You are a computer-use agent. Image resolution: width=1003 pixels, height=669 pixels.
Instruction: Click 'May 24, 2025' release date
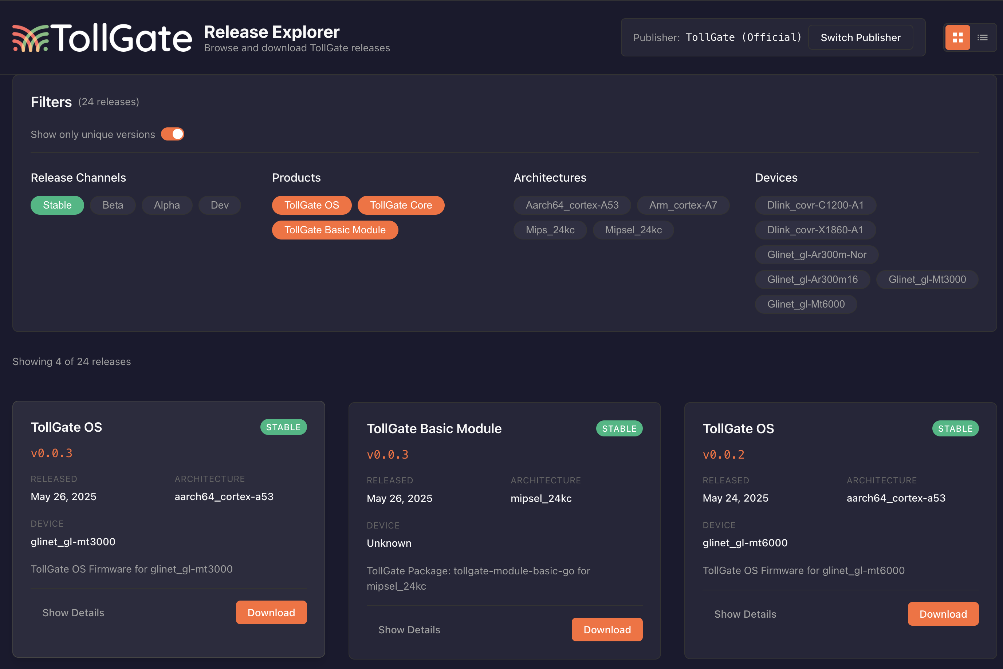click(736, 498)
